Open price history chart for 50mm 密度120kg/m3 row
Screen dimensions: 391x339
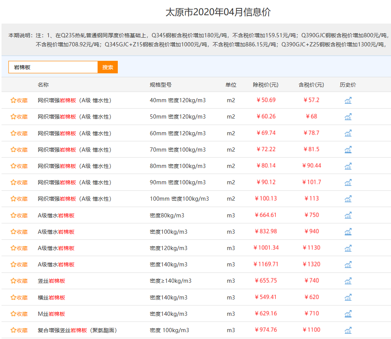[x=348, y=117]
